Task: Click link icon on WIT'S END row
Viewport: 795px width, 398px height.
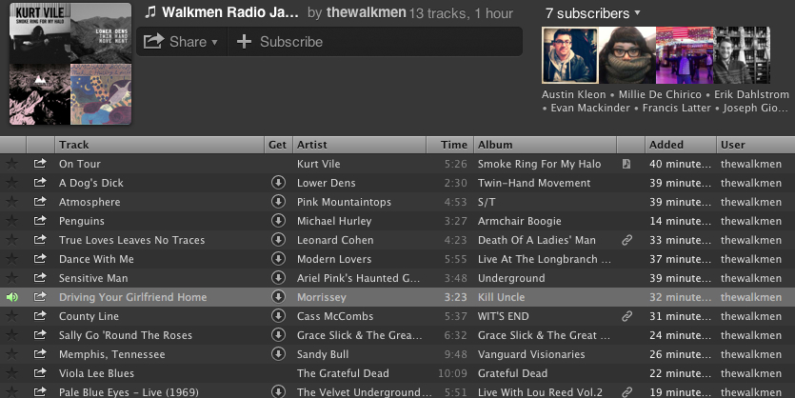Action: coord(627,316)
